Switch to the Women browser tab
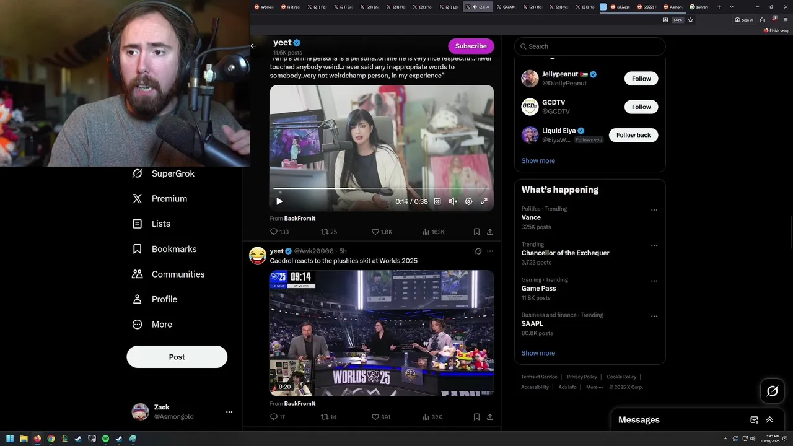793x446 pixels. coord(263,7)
